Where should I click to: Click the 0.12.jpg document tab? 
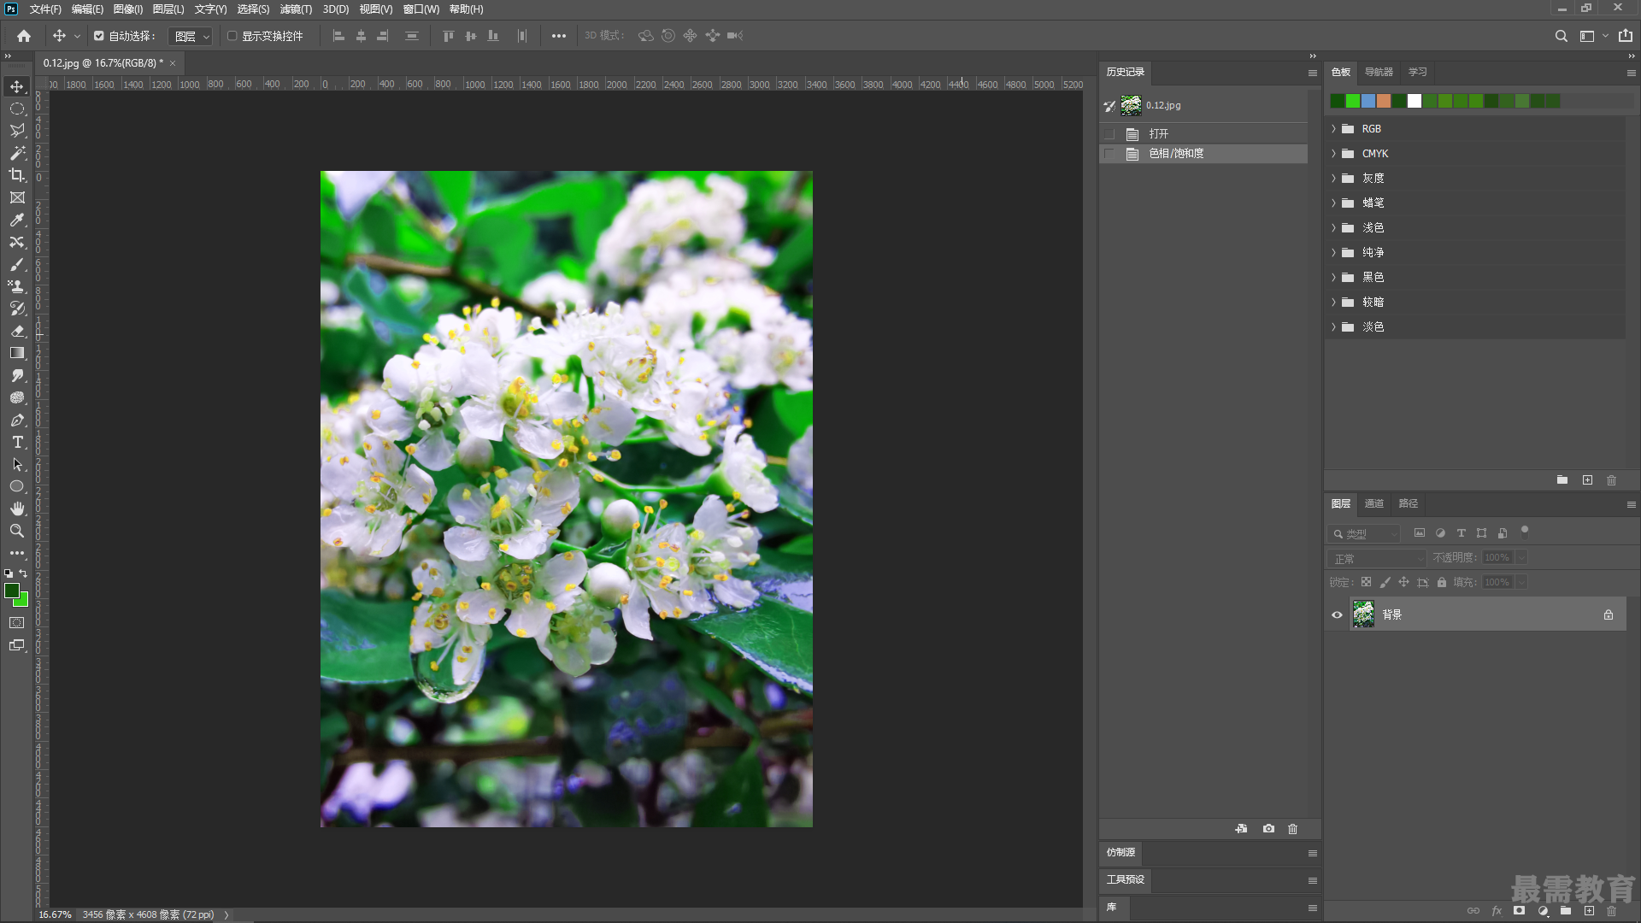(x=103, y=63)
